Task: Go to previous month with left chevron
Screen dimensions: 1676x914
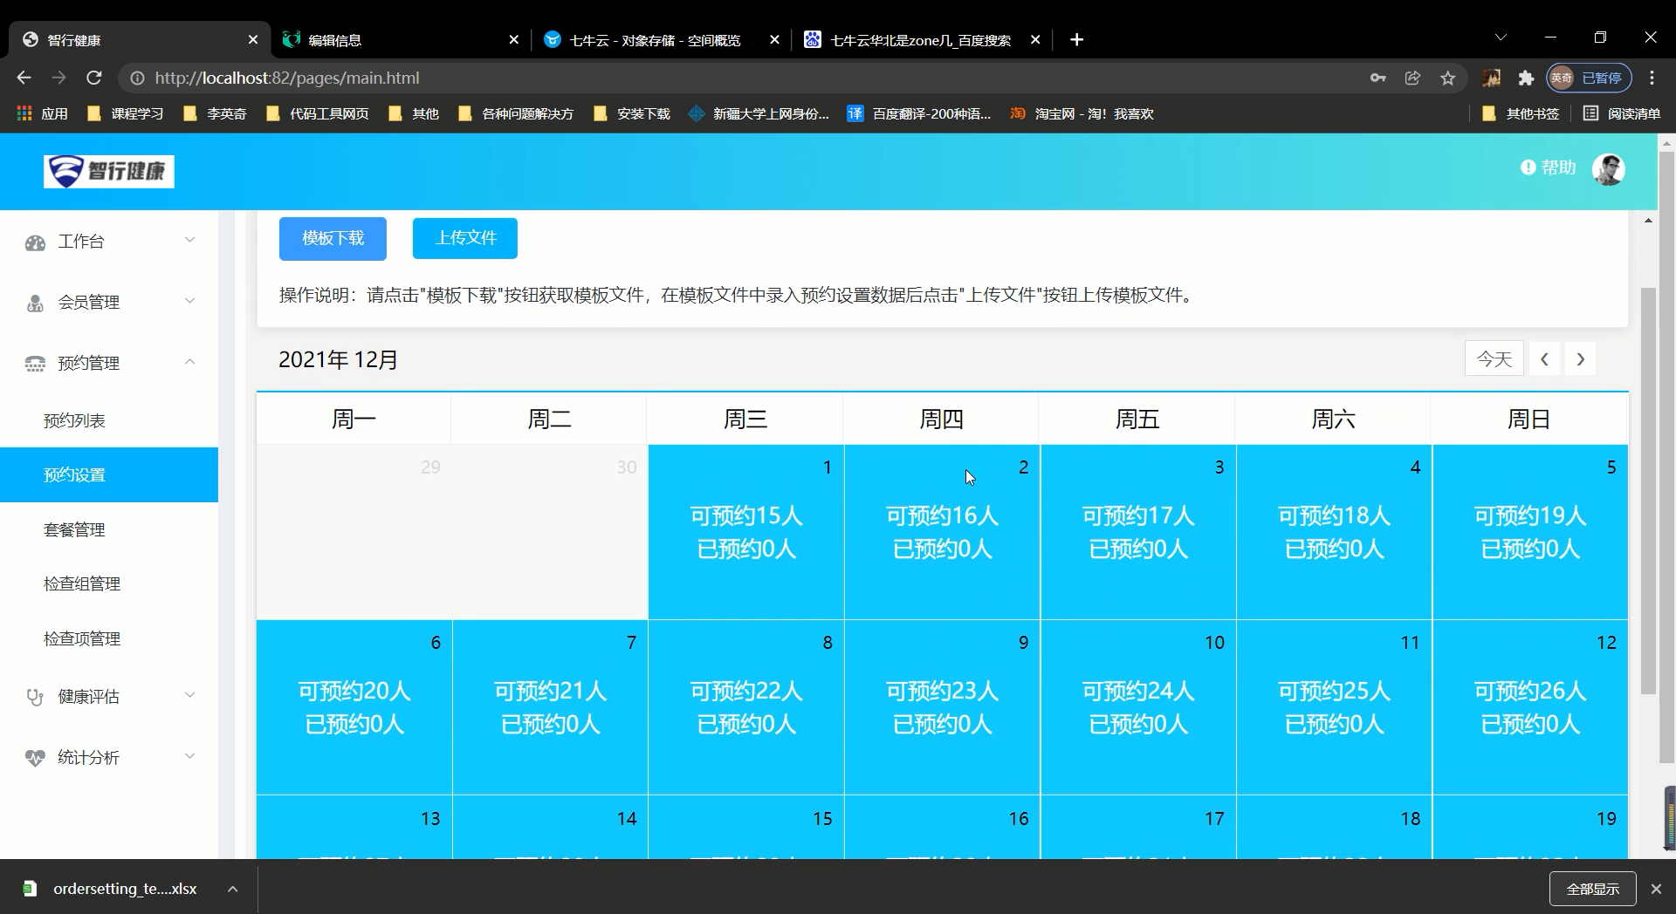Action: click(x=1544, y=358)
